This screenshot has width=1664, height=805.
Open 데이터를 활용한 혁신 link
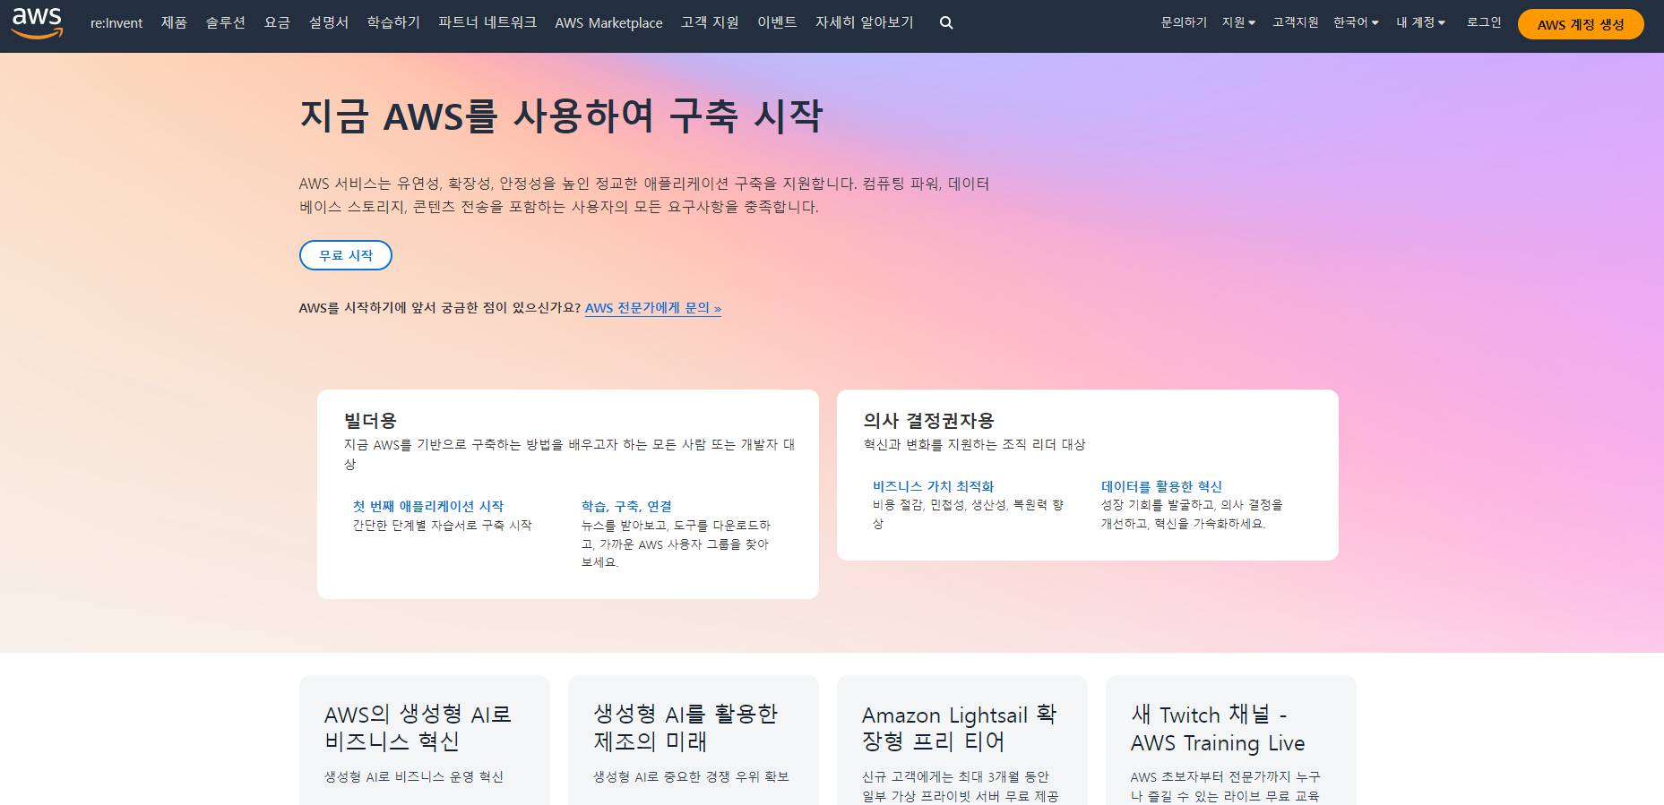pyautogui.click(x=1161, y=486)
